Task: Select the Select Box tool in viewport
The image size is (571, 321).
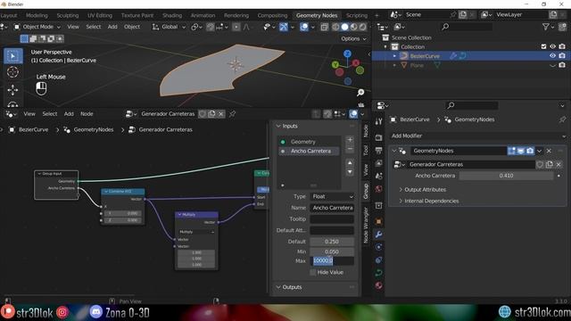Action: pos(13,56)
